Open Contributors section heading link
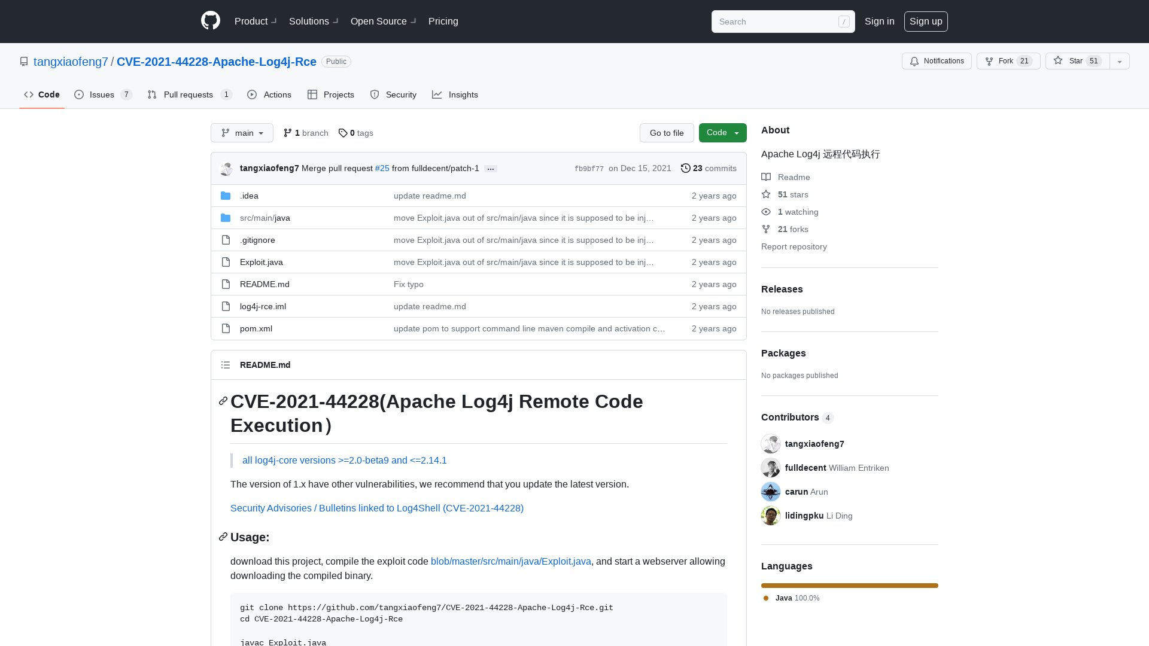The height and width of the screenshot is (646, 1149). [x=797, y=417]
